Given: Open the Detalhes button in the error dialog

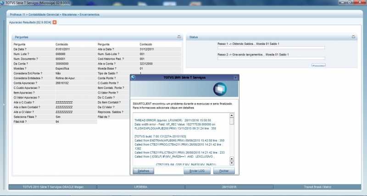Looking at the screenshot, I should pos(144,171).
